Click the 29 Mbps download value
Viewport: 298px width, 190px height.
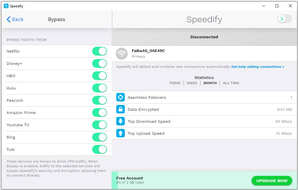[283, 122]
